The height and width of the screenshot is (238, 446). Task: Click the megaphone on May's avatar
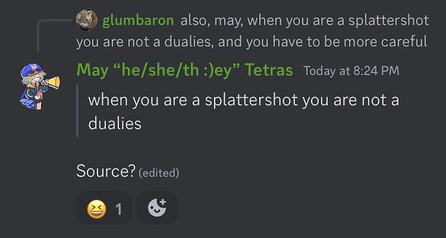point(52,82)
